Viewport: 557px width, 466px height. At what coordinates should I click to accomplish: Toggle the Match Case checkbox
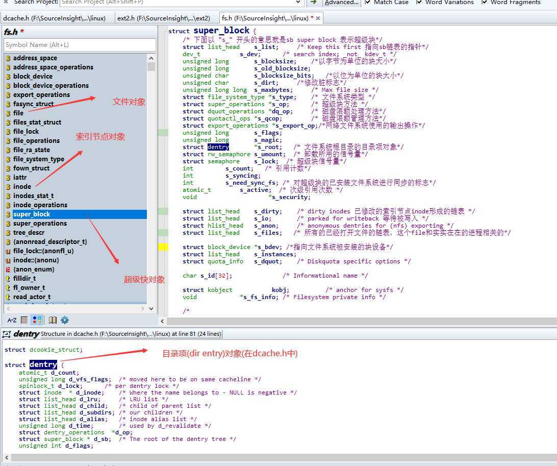(x=368, y=2)
